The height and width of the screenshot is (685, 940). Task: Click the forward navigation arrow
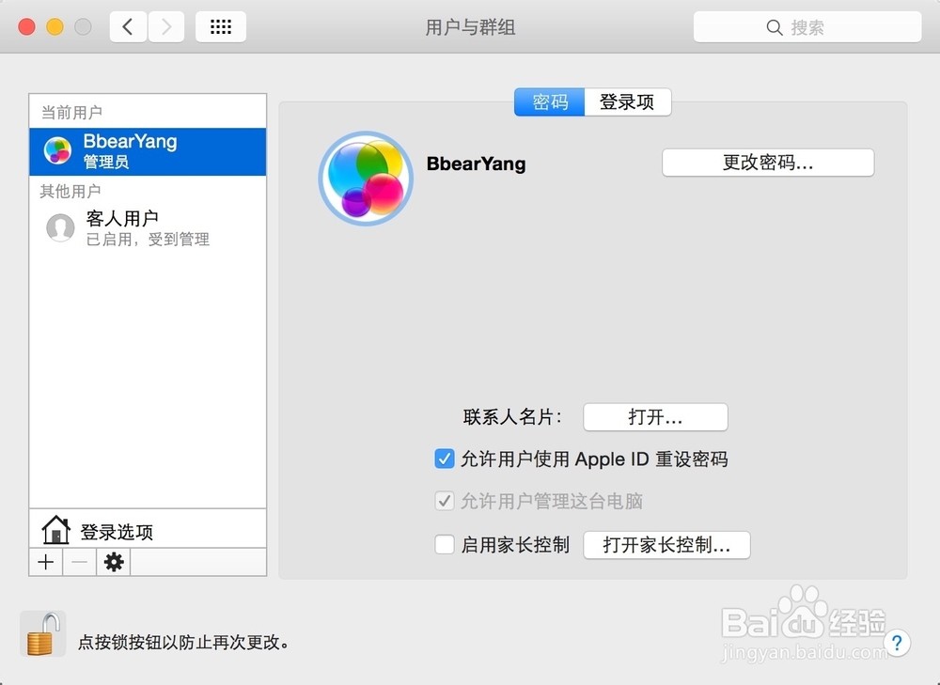[165, 26]
